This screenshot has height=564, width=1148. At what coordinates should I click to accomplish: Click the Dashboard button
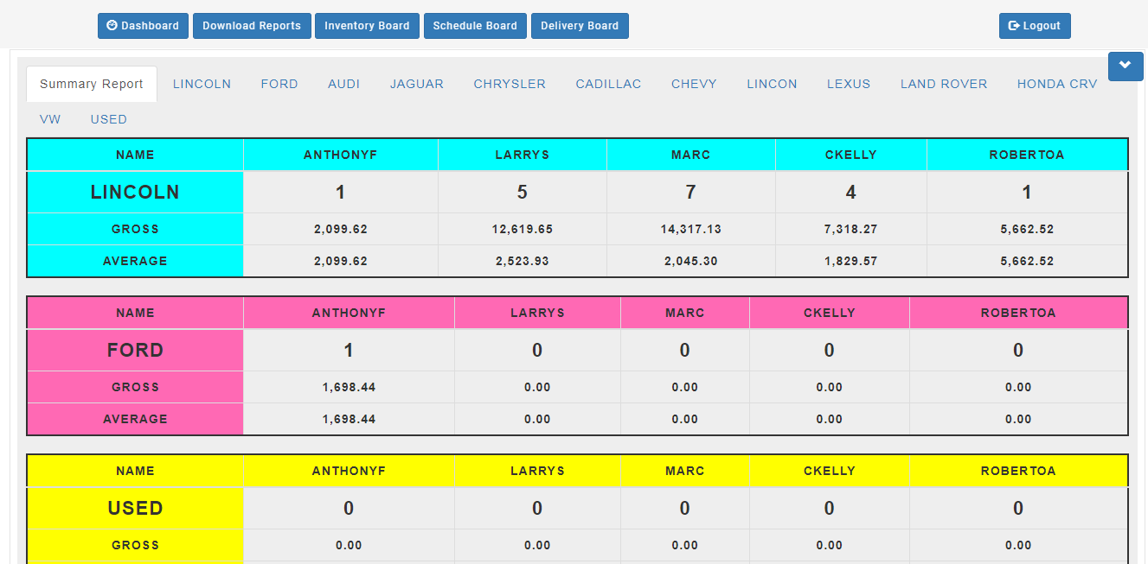click(x=143, y=26)
